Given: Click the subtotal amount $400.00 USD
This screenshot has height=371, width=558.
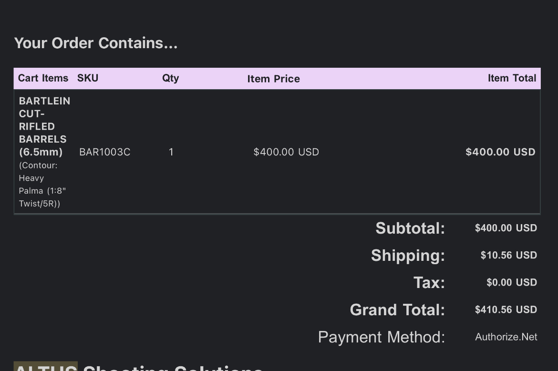Looking at the screenshot, I should pos(506,228).
